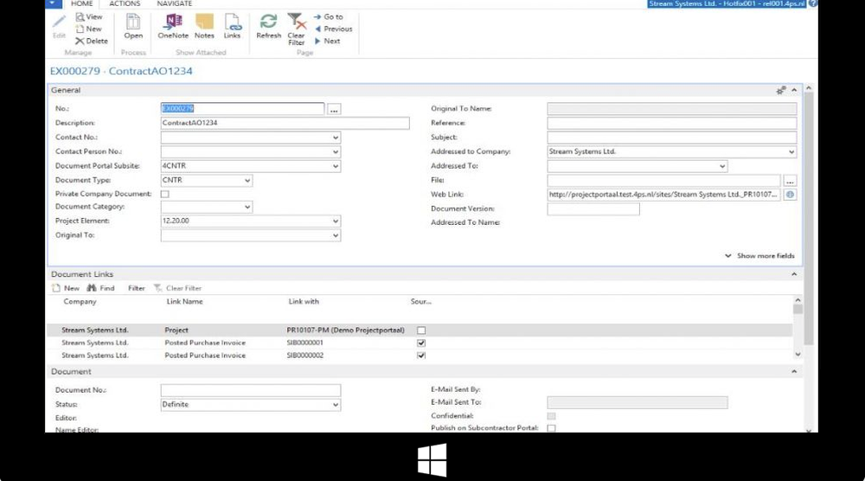
Task: Click the Go to button
Action: click(328, 17)
